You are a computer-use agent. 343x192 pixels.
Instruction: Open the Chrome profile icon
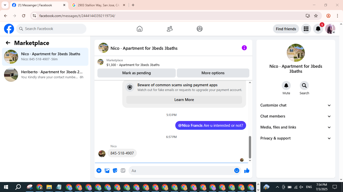click(328, 16)
